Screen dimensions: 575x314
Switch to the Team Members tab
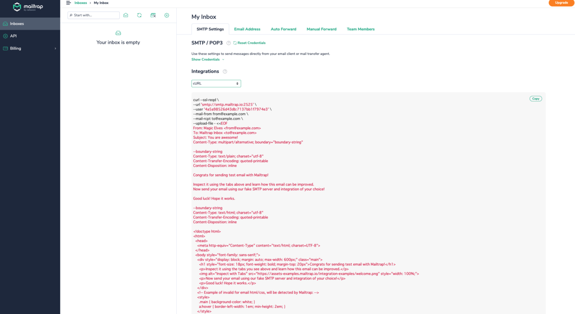pos(361,29)
